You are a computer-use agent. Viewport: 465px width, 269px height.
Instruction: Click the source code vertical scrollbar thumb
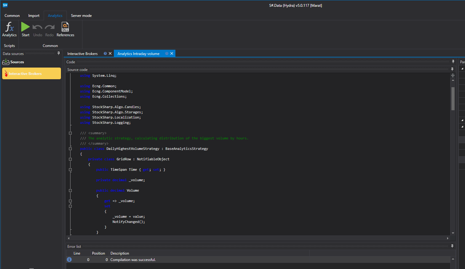tap(453, 99)
